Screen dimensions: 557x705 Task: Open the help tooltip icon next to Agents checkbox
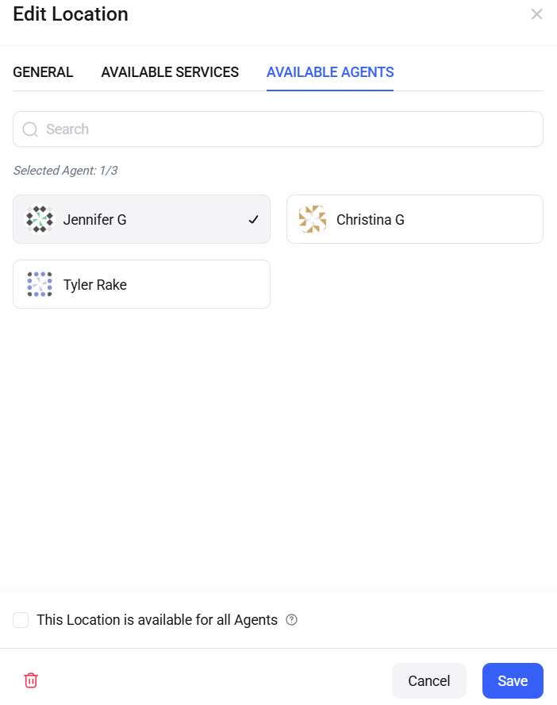click(x=291, y=619)
